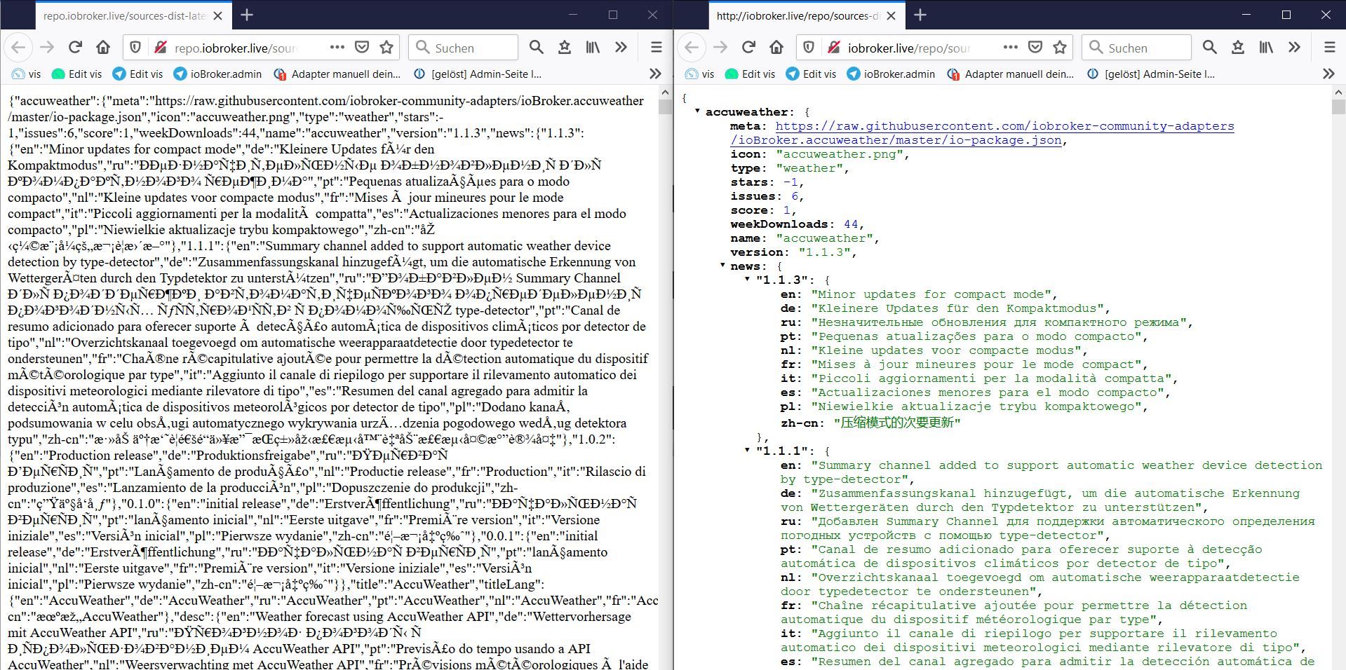Viewport: 1346px width, 670px height.
Task: Close the iobroker.live/repo/sources tab
Action: point(891,15)
